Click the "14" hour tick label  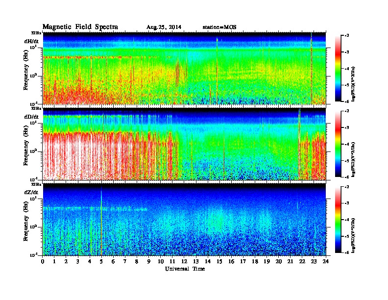[208, 262]
